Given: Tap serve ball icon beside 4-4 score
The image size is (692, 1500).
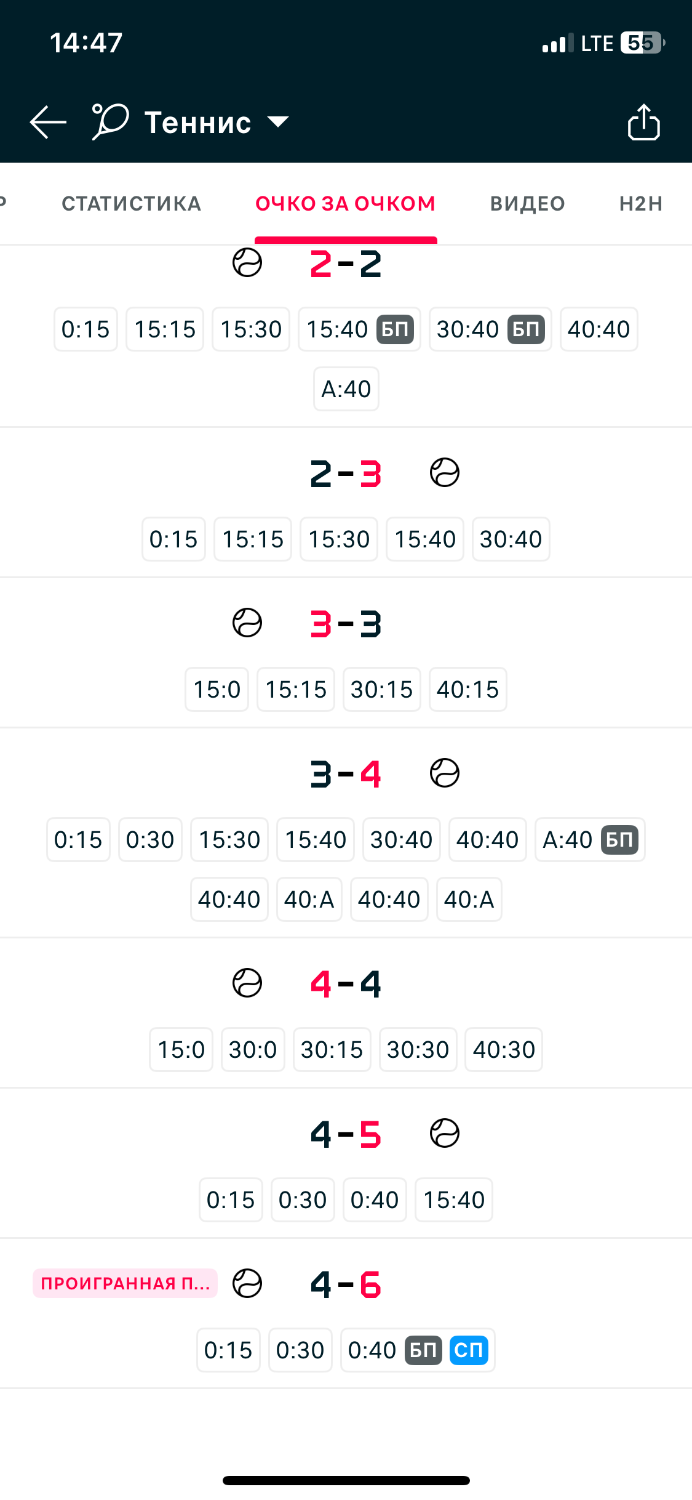Looking at the screenshot, I should 247,983.
